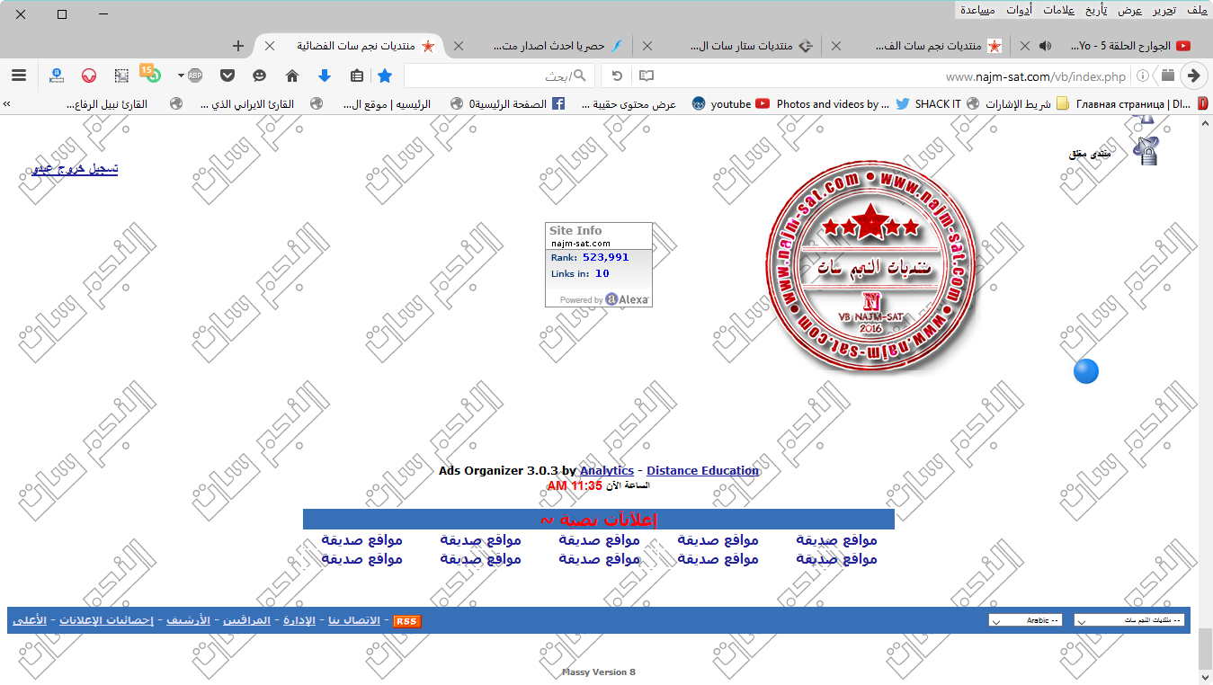This screenshot has height=685, width=1213.
Task: Open the ملف menu in menu bar
Action: click(1196, 10)
